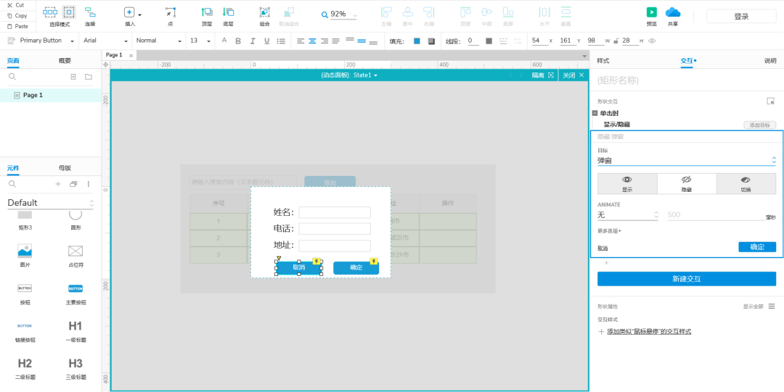Click the 占位符 placeholder widget
The width and height of the screenshot is (784, 392).
click(x=75, y=254)
